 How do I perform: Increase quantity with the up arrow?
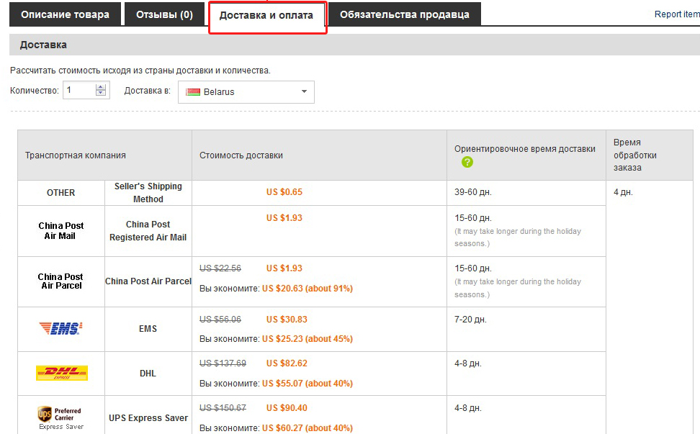(x=101, y=87)
